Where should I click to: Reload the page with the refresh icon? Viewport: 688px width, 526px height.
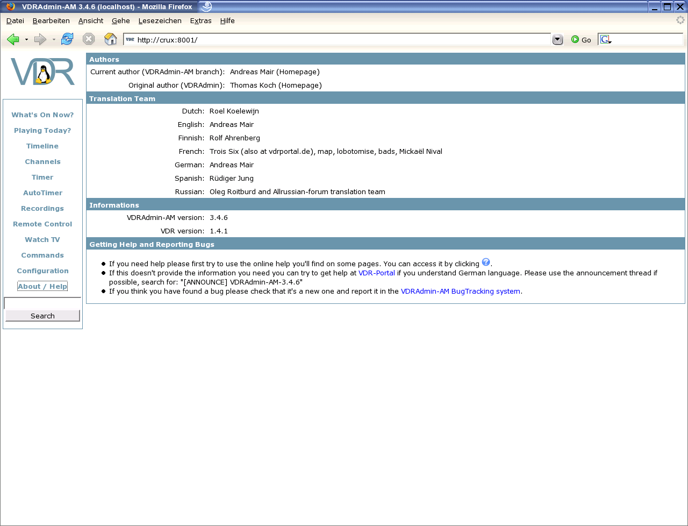(x=67, y=39)
